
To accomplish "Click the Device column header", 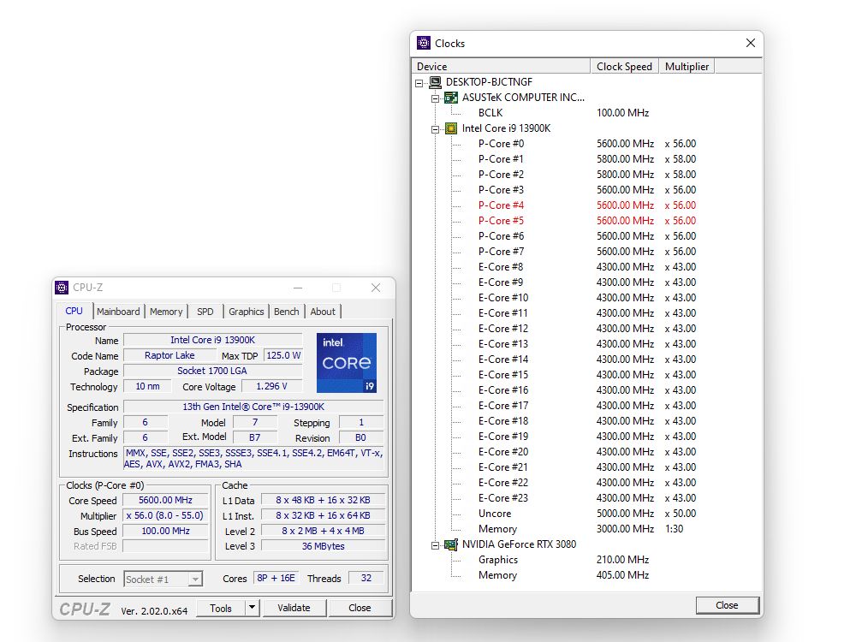I will [501, 67].
